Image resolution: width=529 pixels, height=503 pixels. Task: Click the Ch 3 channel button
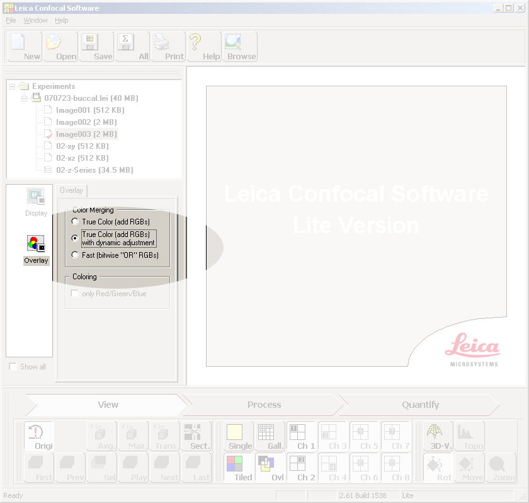pyautogui.click(x=333, y=436)
